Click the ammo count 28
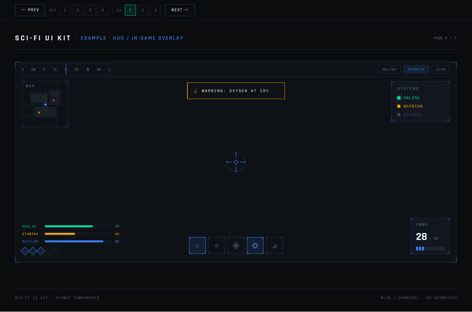 [x=421, y=237]
